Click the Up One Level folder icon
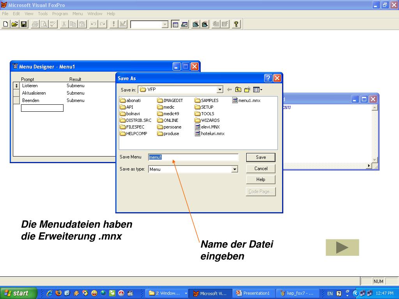 click(238, 90)
